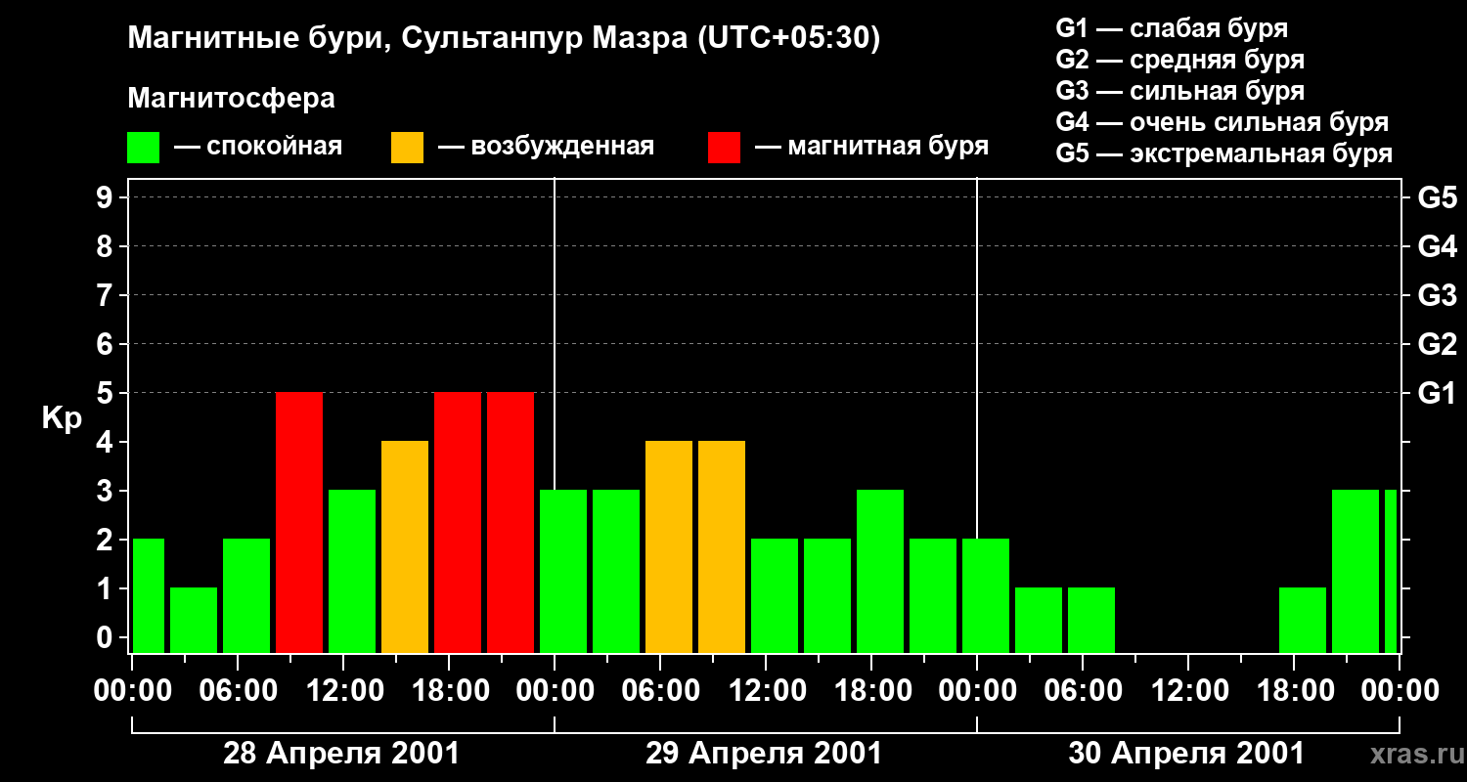Viewport: 1467px width, 782px height.
Task: Click the '30 Апреля 2001' date label
Action: 1186,754
